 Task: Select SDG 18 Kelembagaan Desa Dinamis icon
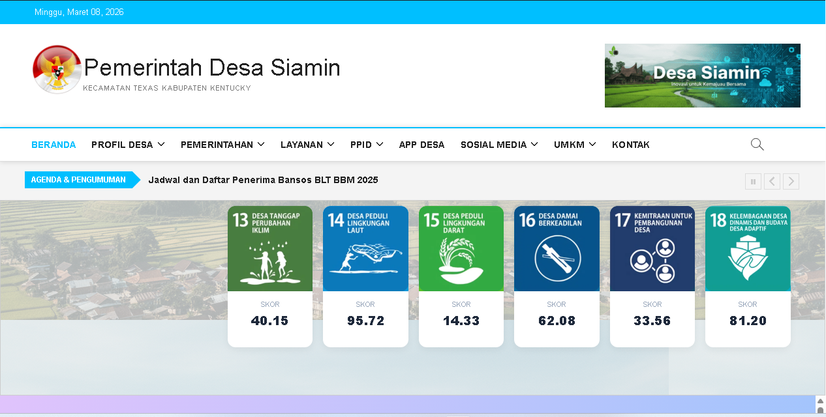pyautogui.click(x=748, y=248)
